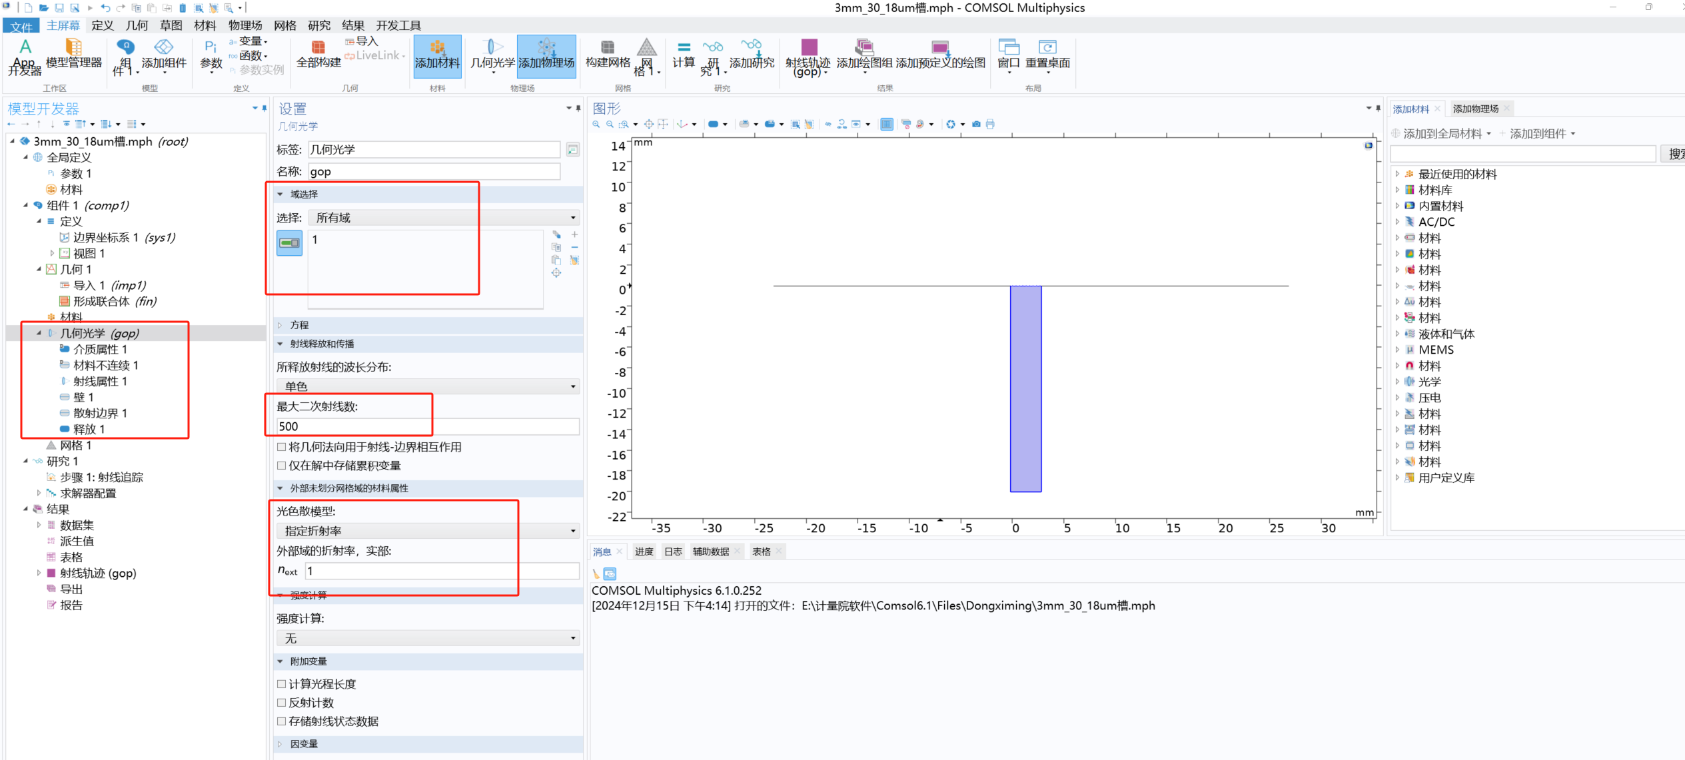Open the 光色散模型 dropdown (指定折射率)
The image size is (1685, 760).
click(427, 531)
